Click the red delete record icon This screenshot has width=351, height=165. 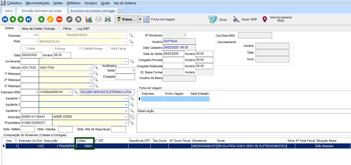(59, 19)
